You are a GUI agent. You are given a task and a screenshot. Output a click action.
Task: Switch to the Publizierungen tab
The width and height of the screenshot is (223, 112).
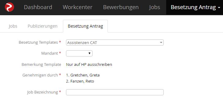coord(42,26)
